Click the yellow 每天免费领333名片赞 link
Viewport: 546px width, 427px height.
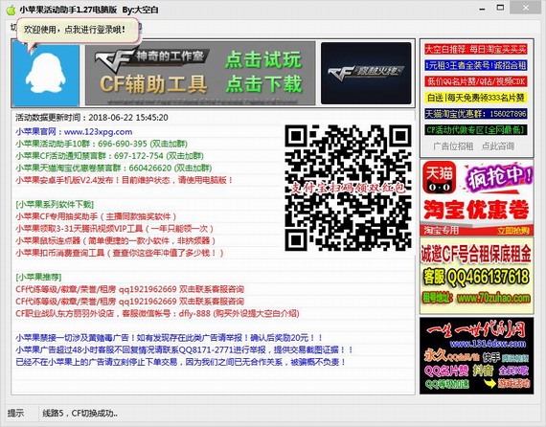click(x=476, y=98)
